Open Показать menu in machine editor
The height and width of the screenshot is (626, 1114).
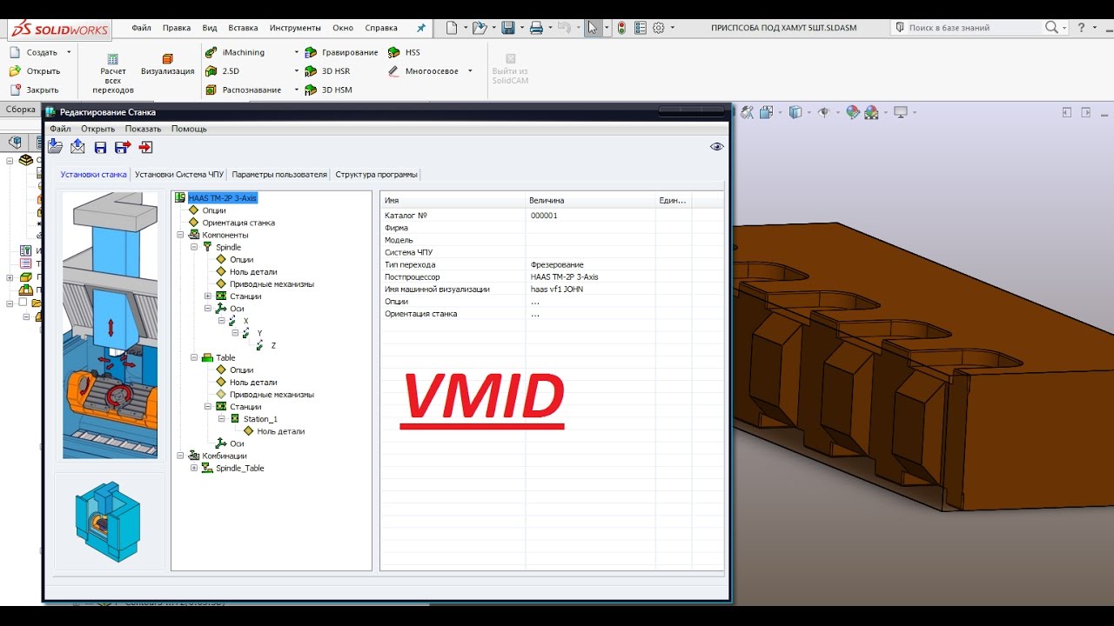click(x=143, y=129)
